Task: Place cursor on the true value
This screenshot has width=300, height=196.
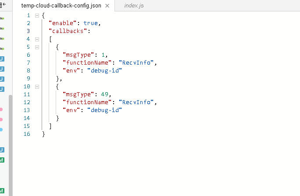Action: pyautogui.click(x=90, y=23)
